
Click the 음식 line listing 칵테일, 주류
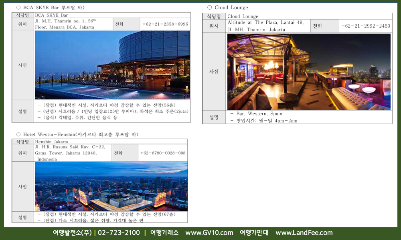click(x=77, y=117)
